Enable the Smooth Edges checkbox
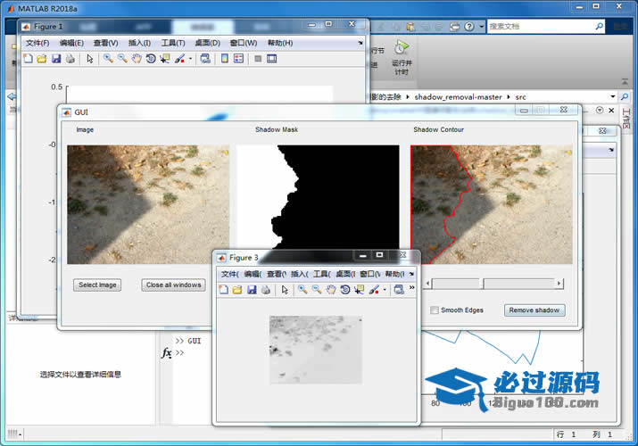Screen dimensions: 638x446 [x=435, y=310]
